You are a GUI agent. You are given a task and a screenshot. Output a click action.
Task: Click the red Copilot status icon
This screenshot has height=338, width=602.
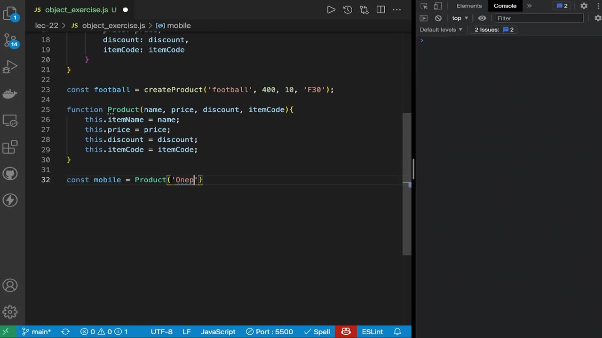point(346,331)
